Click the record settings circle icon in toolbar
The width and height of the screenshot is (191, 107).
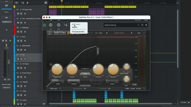point(27,3)
